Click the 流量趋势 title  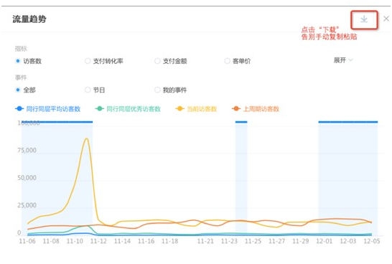pyautogui.click(x=29, y=19)
